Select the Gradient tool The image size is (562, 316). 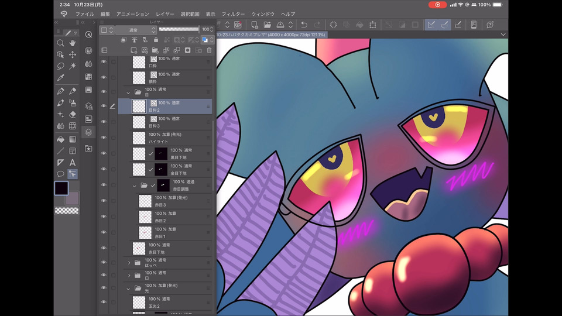click(x=73, y=139)
